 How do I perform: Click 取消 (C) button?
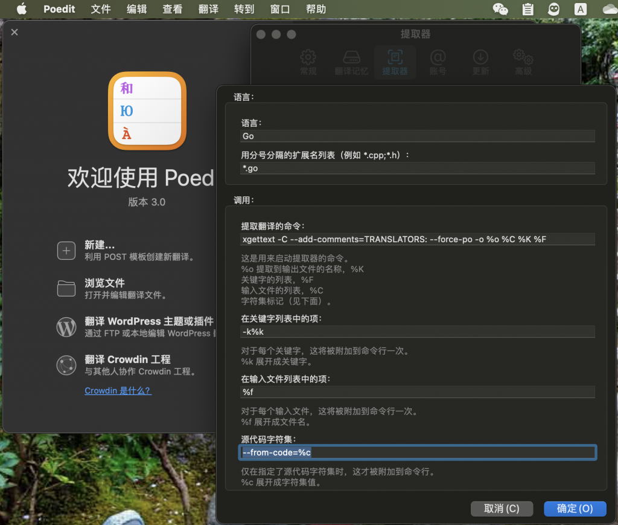(x=502, y=509)
